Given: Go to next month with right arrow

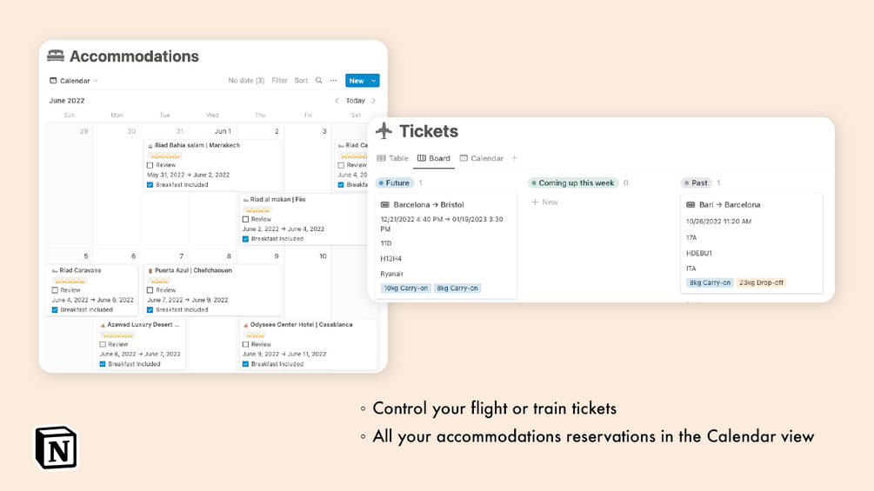Looking at the screenshot, I should point(374,101).
